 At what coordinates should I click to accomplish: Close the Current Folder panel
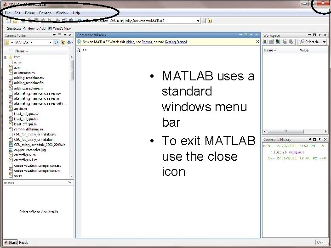[70, 35]
